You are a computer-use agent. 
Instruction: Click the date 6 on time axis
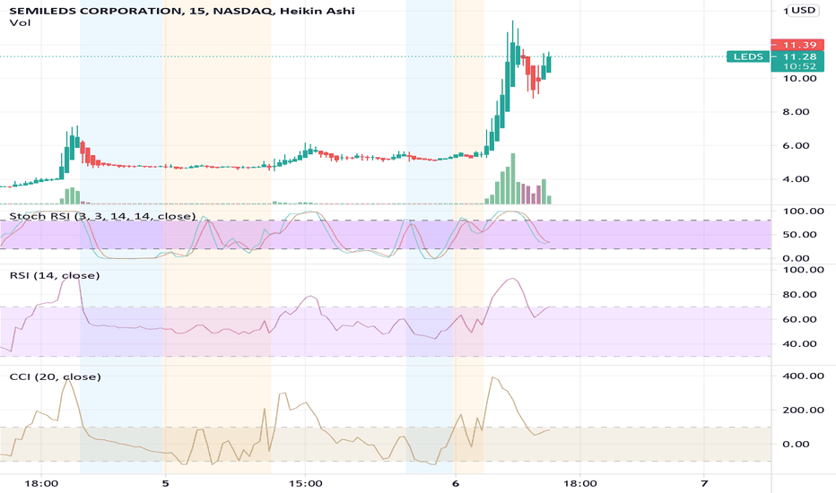pyautogui.click(x=455, y=483)
